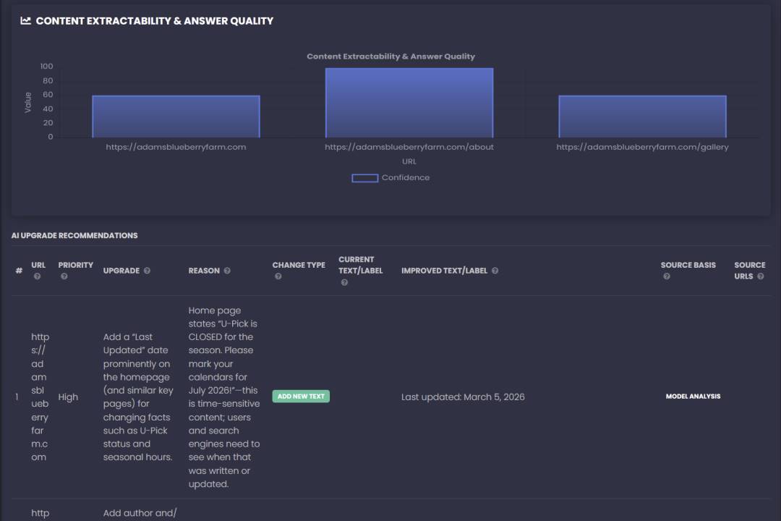781x521 pixels.
Task: Click the homepage adamsblueberryfarm.com chart bar
Action: pyautogui.click(x=176, y=117)
